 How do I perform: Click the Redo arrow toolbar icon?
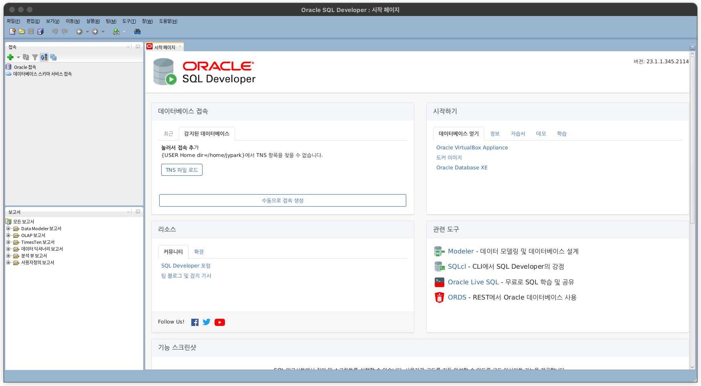click(x=65, y=32)
